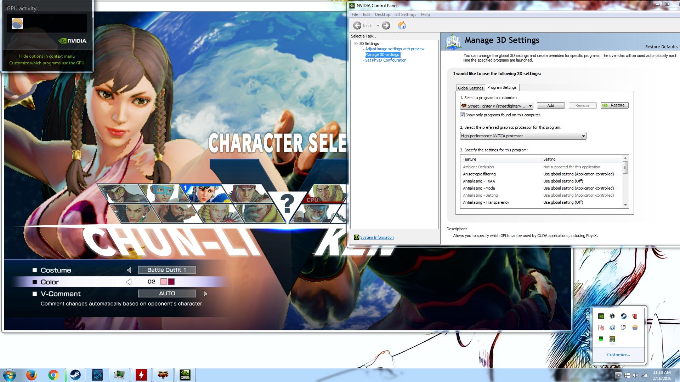This screenshot has height=382, width=680.
Task: Collapse the 3D Settings tree node
Action: pyautogui.click(x=356, y=44)
